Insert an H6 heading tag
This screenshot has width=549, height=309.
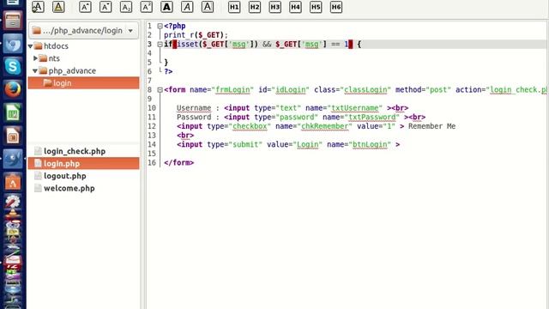(335, 7)
